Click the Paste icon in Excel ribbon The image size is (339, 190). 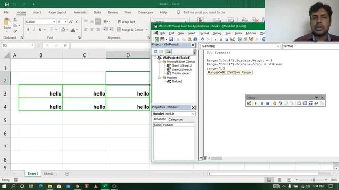pos(7,22)
